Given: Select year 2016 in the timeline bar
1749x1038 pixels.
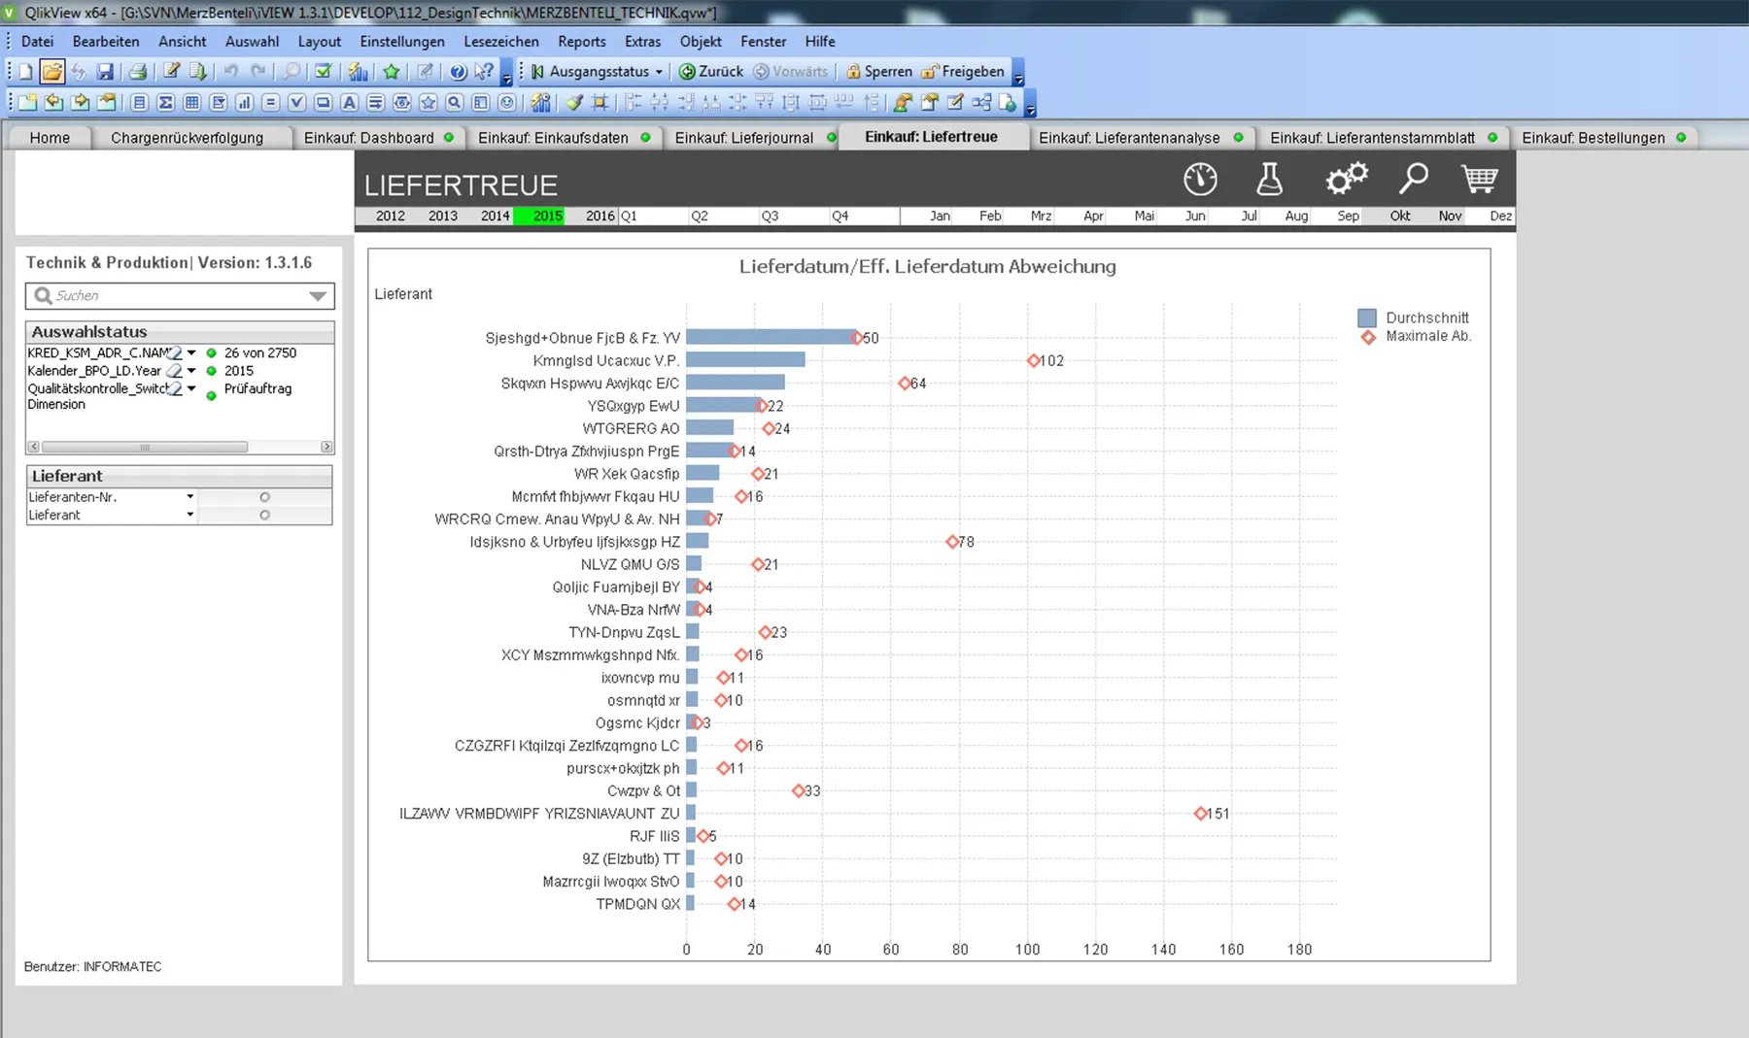Looking at the screenshot, I should point(600,216).
